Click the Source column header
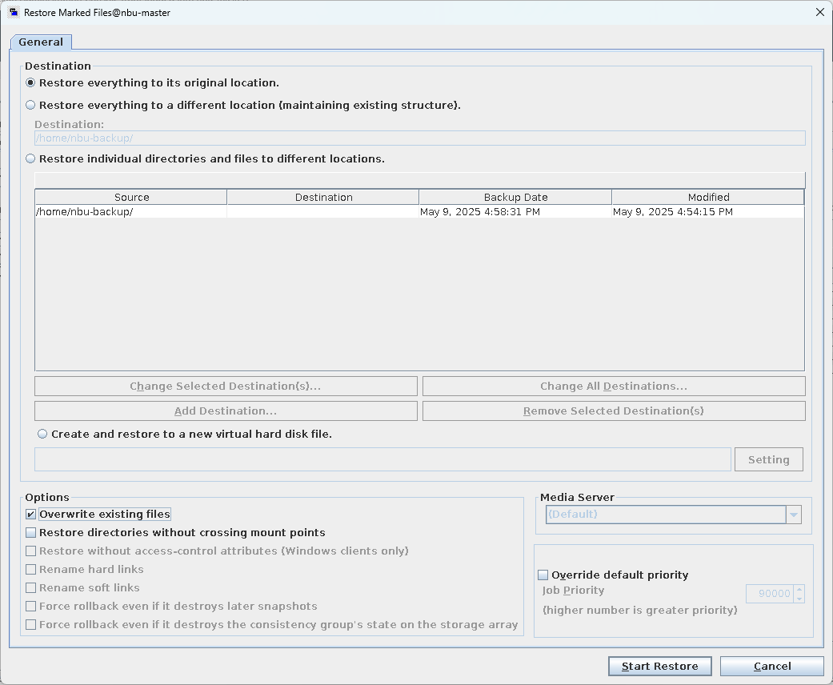This screenshot has width=833, height=685. point(131,197)
